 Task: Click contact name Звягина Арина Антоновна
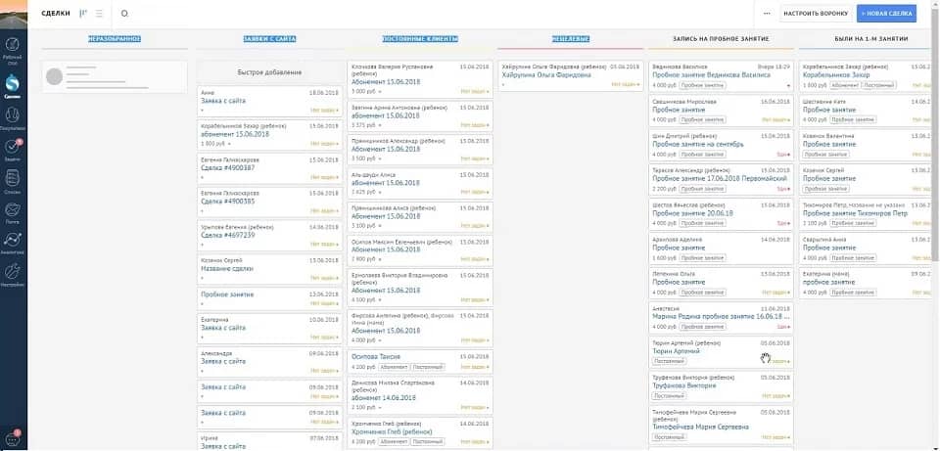[x=399, y=108]
